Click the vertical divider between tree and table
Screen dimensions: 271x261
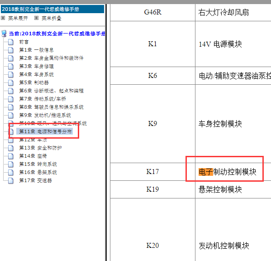click(x=106, y=132)
